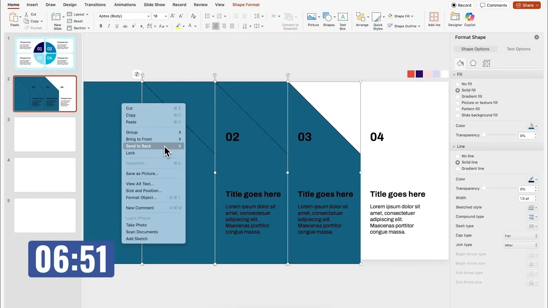Open the Cap type dropdown

coord(521,236)
